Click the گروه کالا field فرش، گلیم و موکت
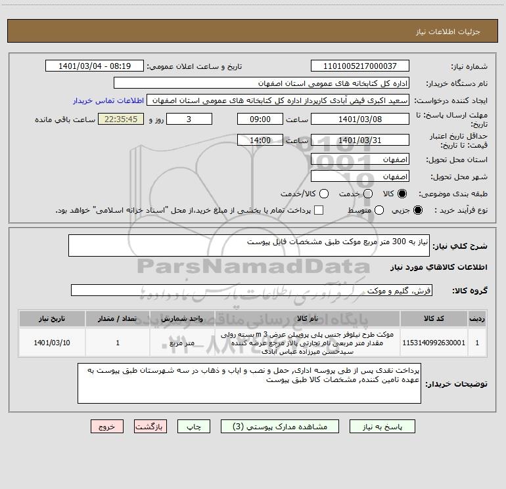Viewport: 506px width, 489px height. pos(252,290)
